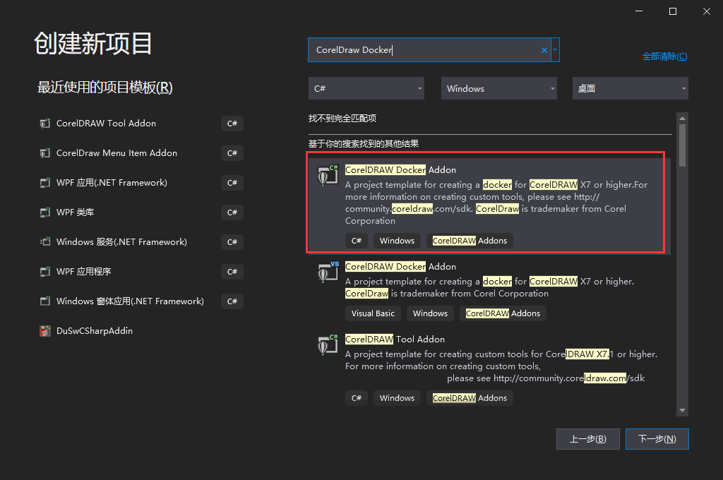Select WPF 应用程序 from recent templates
The image size is (723, 480).
point(84,272)
